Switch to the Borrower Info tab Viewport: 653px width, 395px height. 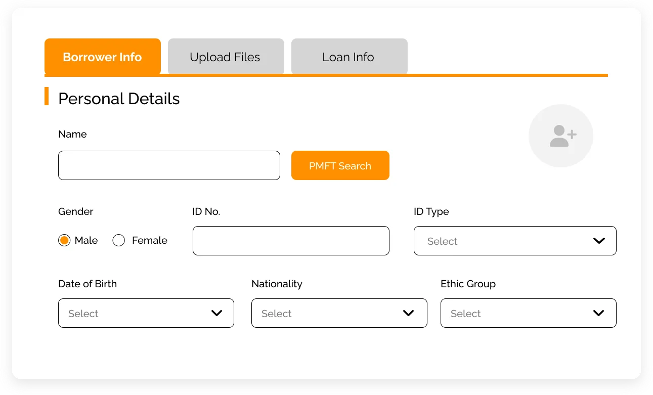point(103,57)
